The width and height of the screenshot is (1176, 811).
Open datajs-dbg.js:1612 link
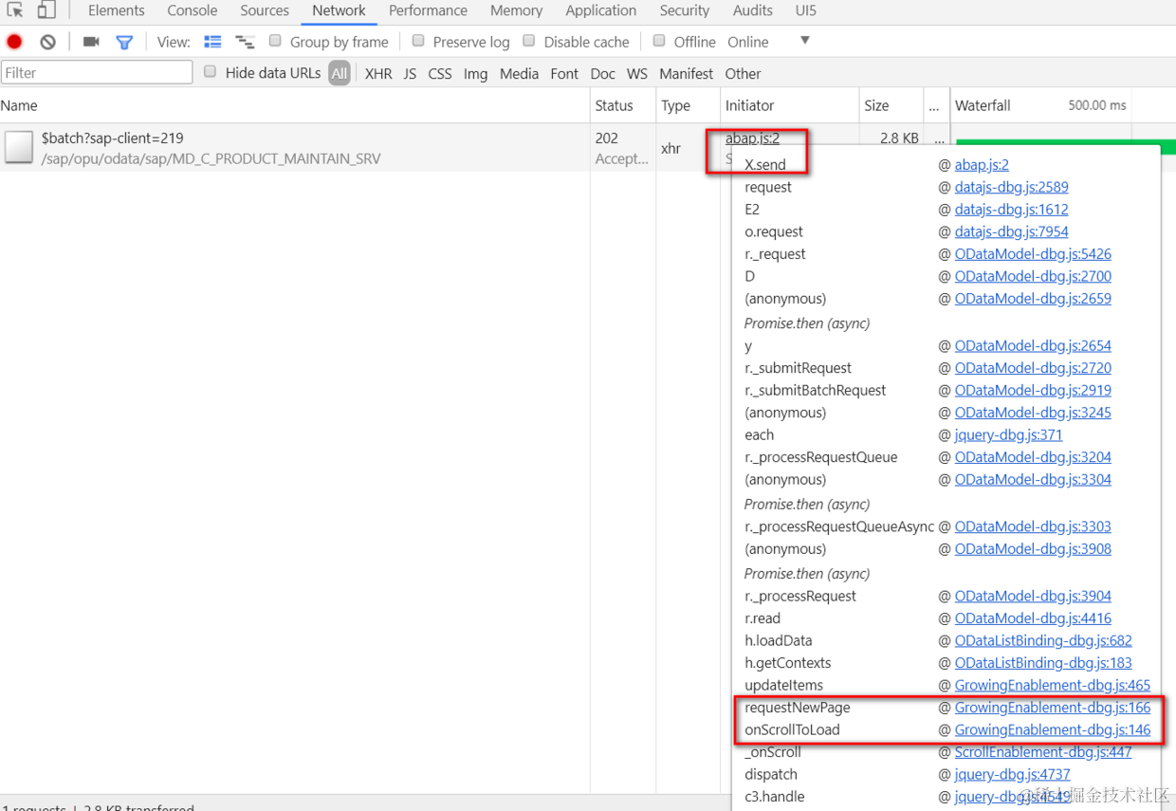1011,209
